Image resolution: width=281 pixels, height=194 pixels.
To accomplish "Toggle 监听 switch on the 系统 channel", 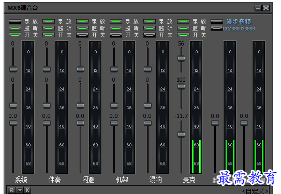I will click(15, 28).
